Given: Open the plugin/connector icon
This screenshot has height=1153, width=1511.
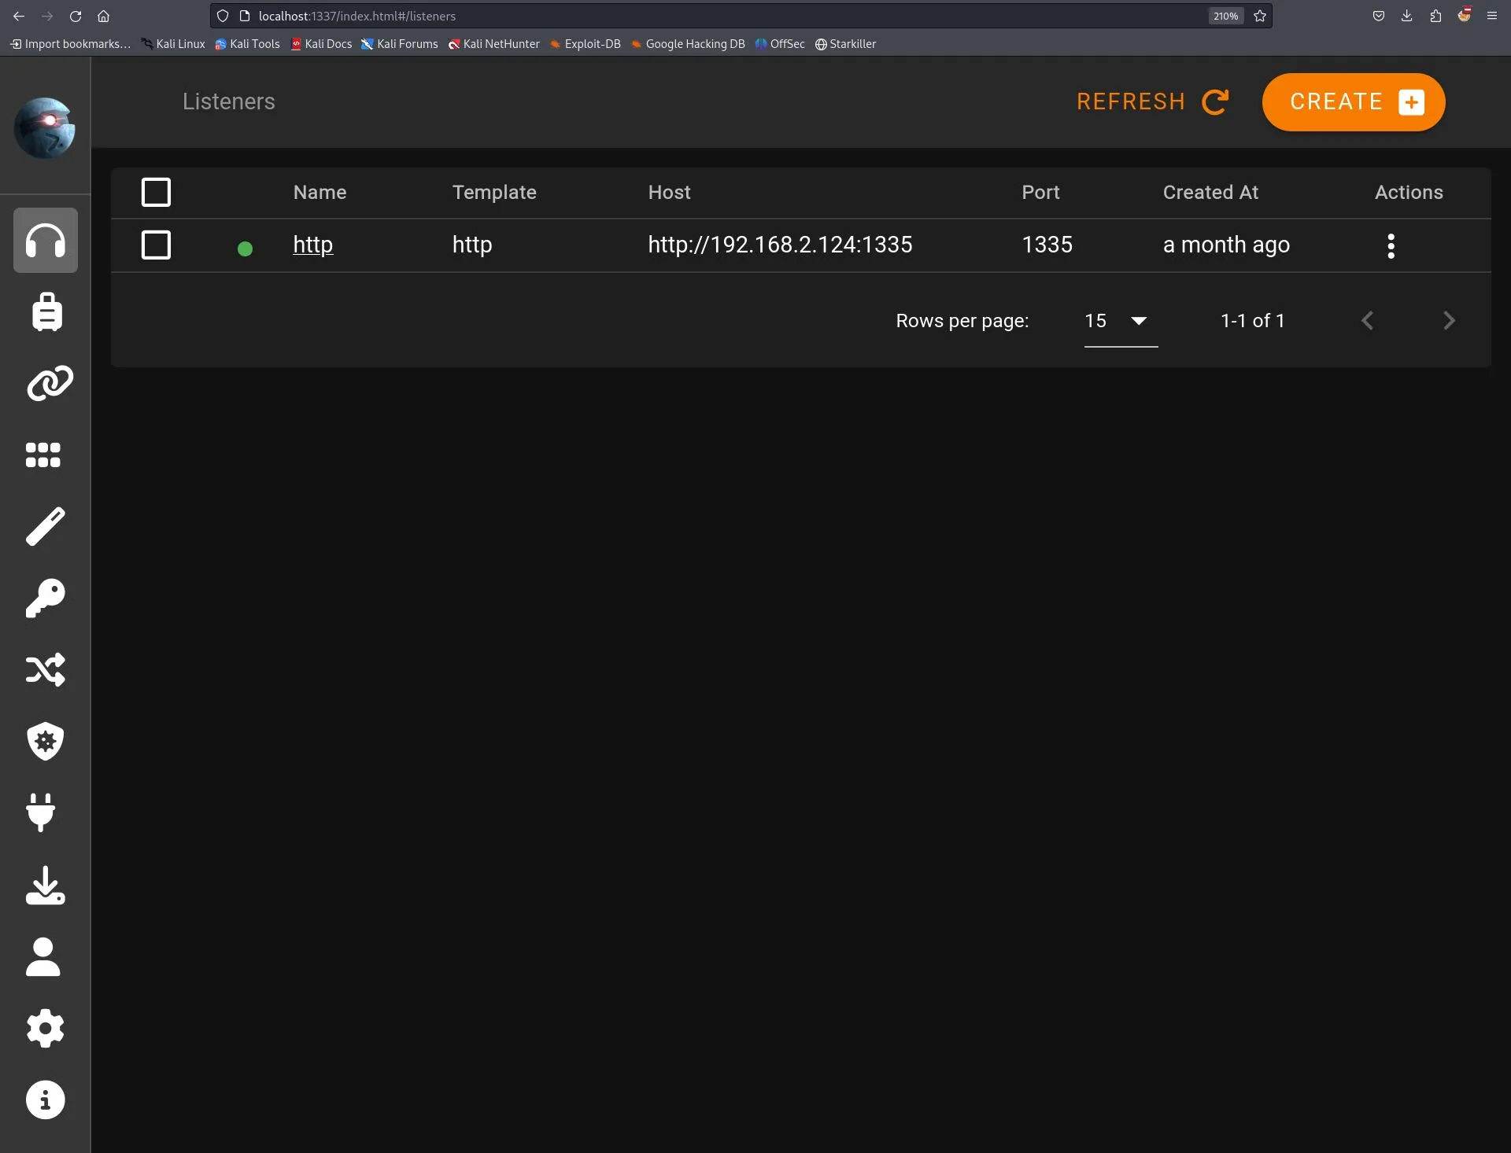Looking at the screenshot, I should coord(45,812).
